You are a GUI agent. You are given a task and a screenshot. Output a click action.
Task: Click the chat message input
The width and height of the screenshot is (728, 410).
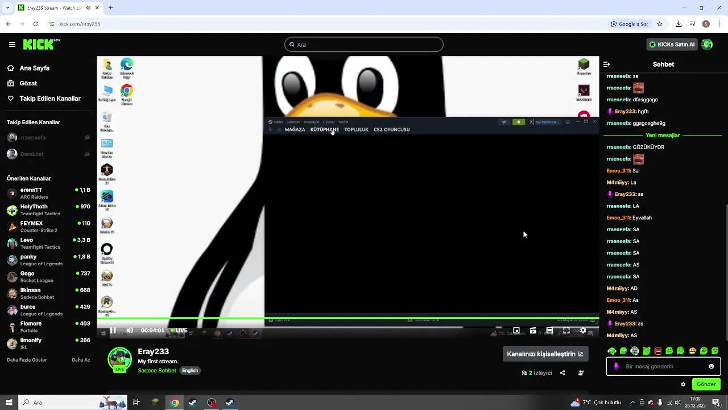663,366
